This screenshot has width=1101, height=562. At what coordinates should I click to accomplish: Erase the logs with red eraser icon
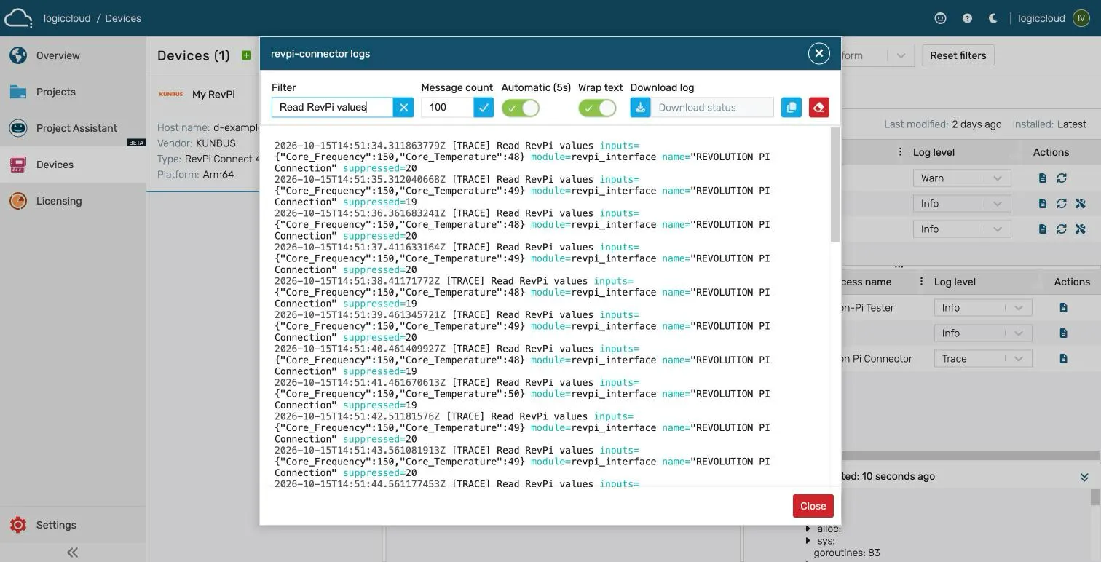tap(818, 107)
